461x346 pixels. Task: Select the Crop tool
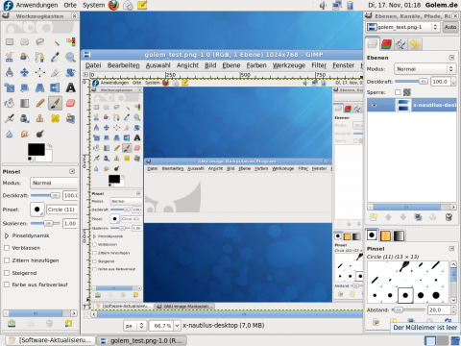[x=56, y=72]
